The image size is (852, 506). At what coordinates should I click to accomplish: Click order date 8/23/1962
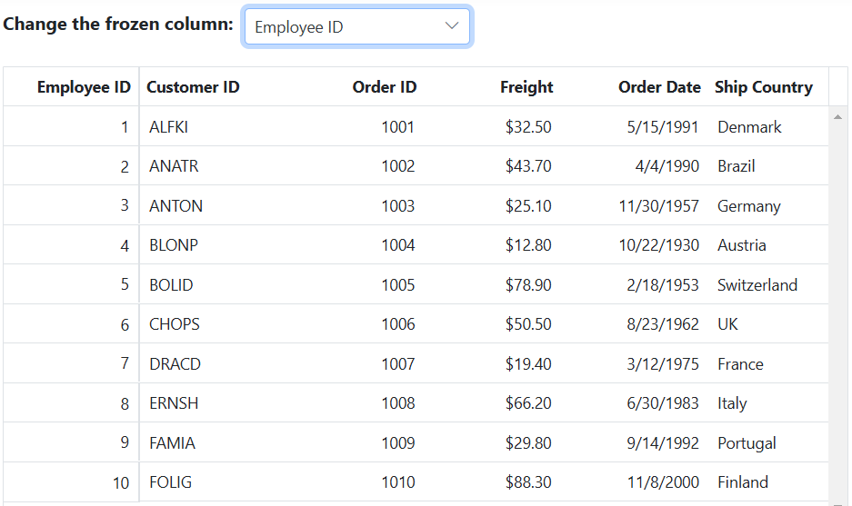tap(662, 324)
